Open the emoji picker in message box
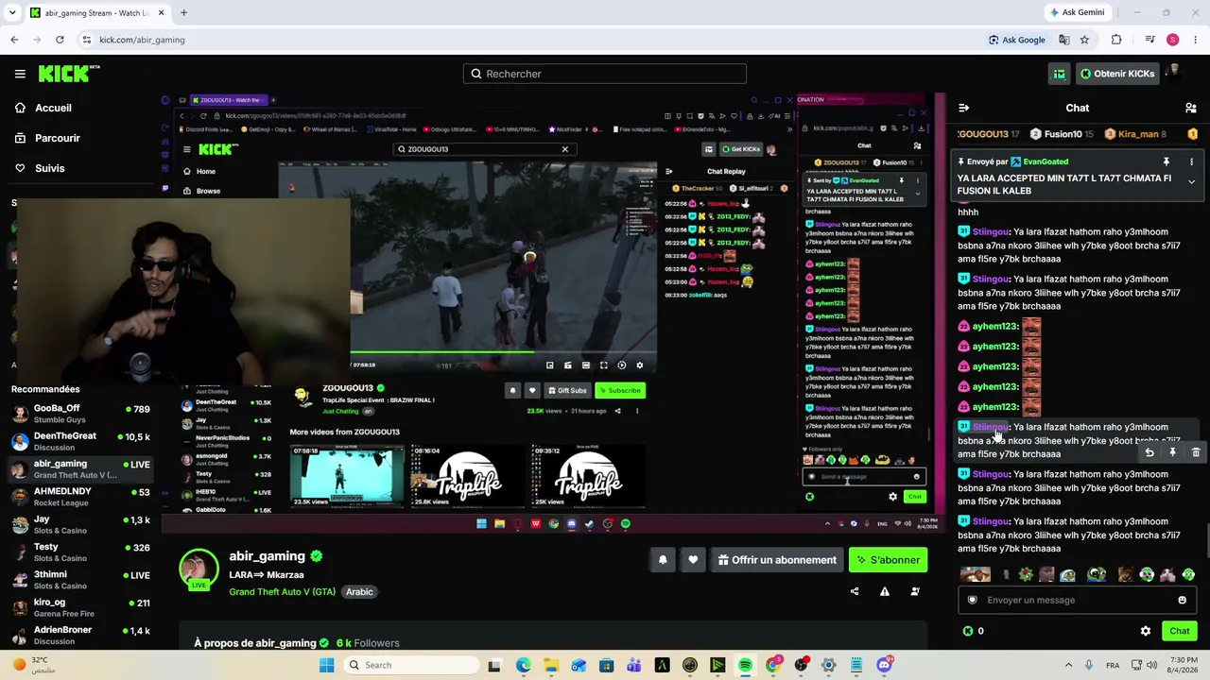This screenshot has width=1210, height=680. click(x=1182, y=600)
